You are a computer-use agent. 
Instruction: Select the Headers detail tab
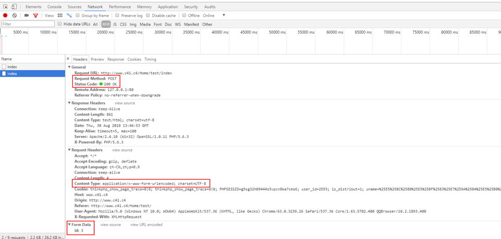coord(80,59)
